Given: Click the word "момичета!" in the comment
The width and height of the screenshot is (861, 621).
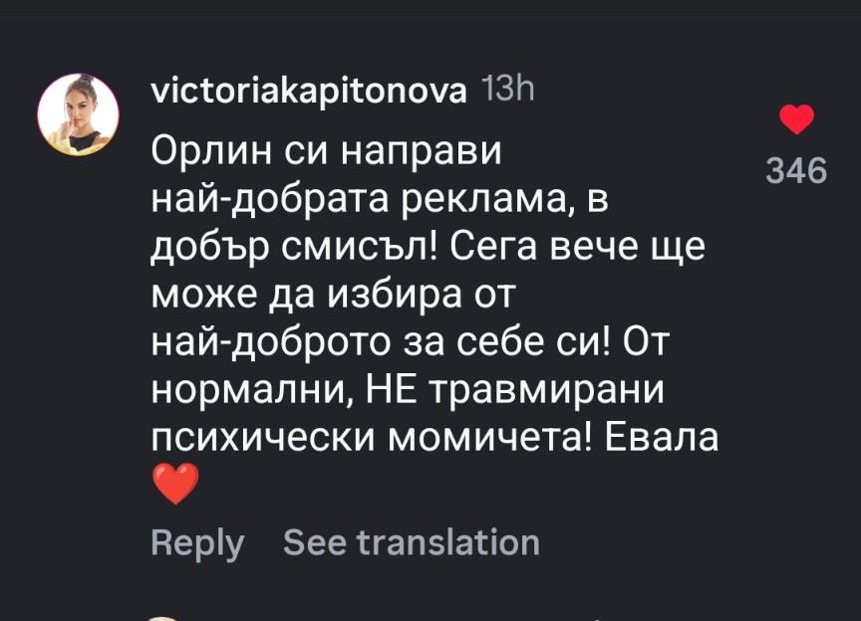Looking at the screenshot, I should coord(483,440).
